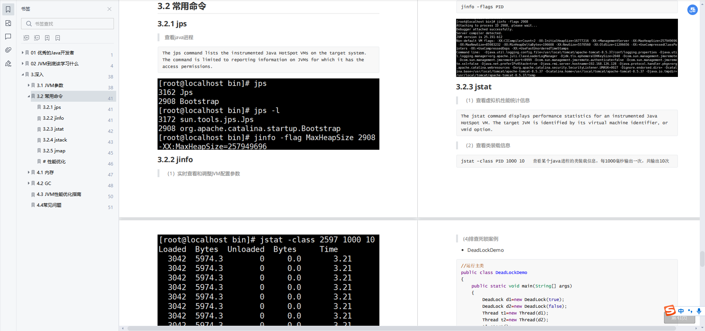705x331 pixels.
Task: Delete bookmark icon in toolbar
Action: (58, 38)
